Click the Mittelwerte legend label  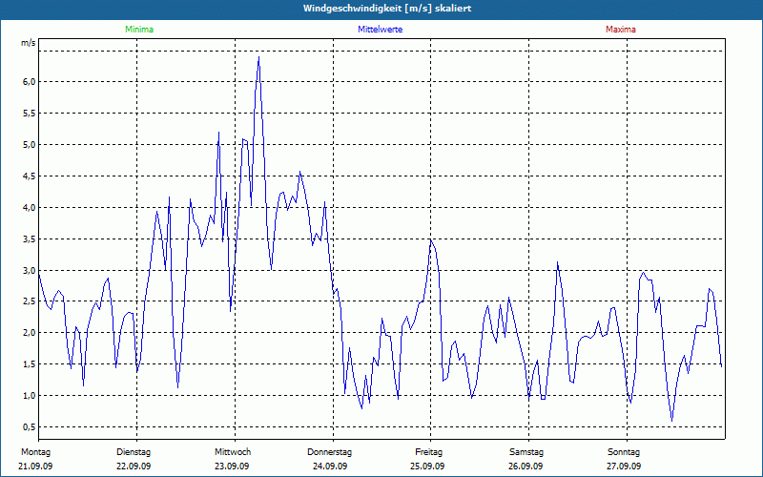(x=380, y=30)
